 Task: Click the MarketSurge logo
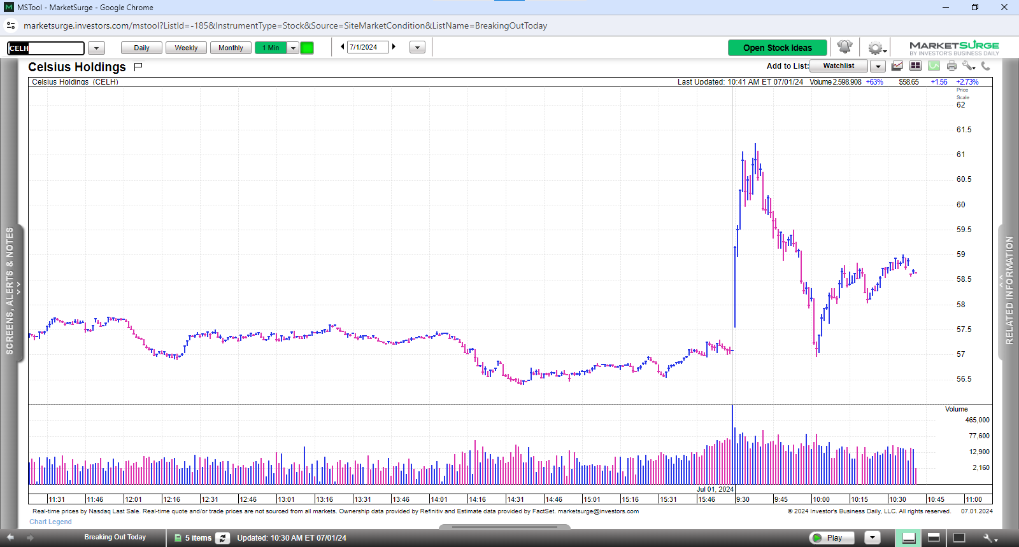coord(954,48)
